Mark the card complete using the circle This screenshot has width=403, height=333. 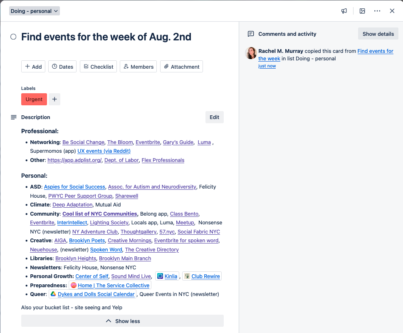tap(13, 37)
